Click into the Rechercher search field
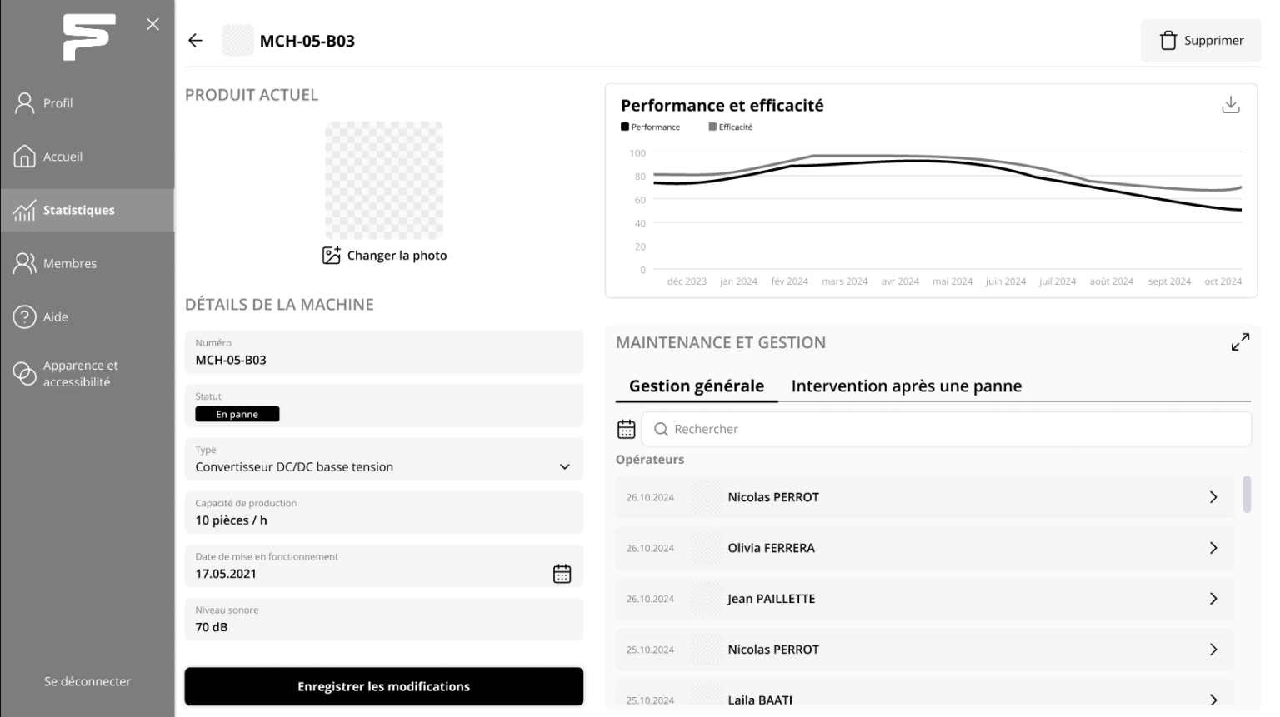Image resolution: width=1280 pixels, height=717 pixels. 950,429
